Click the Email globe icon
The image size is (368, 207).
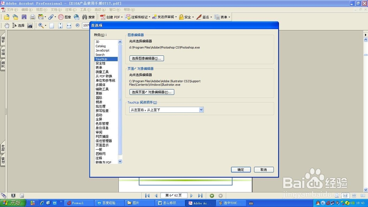pyautogui.click(x=77, y=17)
